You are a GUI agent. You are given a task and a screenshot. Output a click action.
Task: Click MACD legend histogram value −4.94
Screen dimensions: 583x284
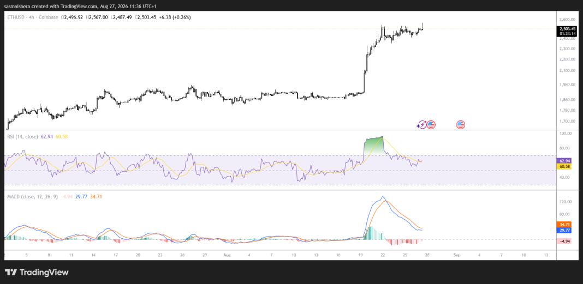click(x=66, y=197)
